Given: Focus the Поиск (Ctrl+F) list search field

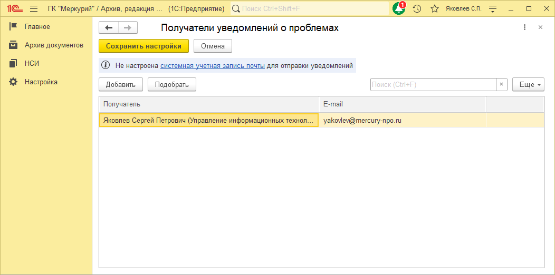Looking at the screenshot, I should [x=433, y=84].
